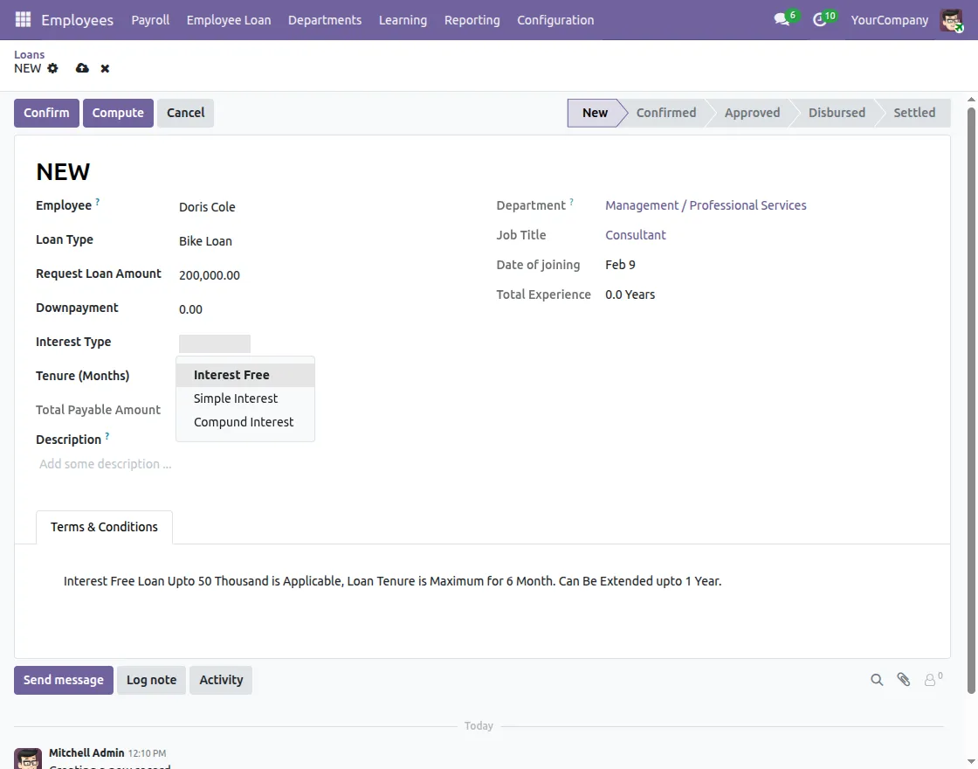The width and height of the screenshot is (978, 769).
Task: Open the followers person icon
Action: coord(929,679)
